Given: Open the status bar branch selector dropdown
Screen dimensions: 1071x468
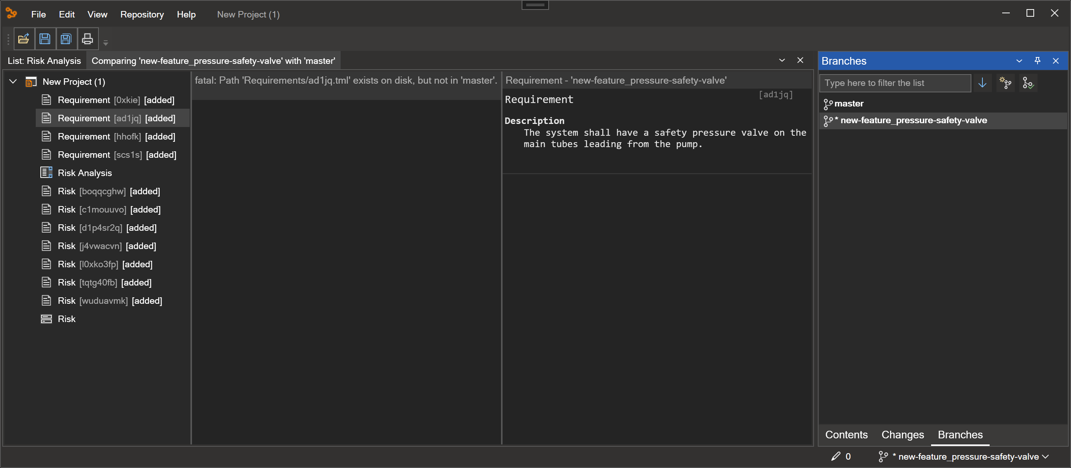Looking at the screenshot, I should click(1046, 456).
